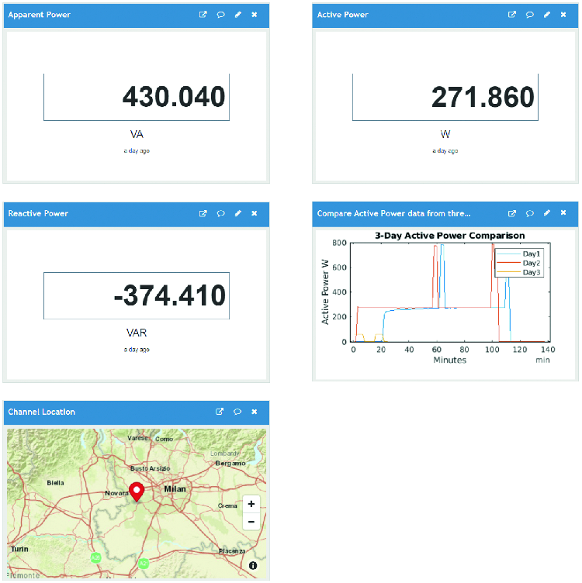Remove the Reactive Power widget
The width and height of the screenshot is (582, 583).
(254, 213)
